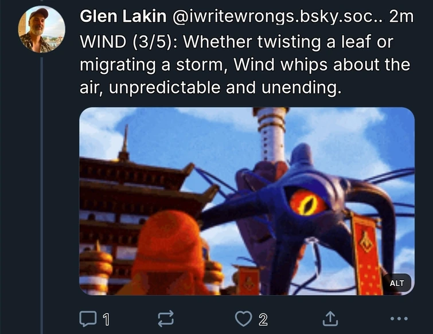Share the post via the upload arrow icon

330,319
